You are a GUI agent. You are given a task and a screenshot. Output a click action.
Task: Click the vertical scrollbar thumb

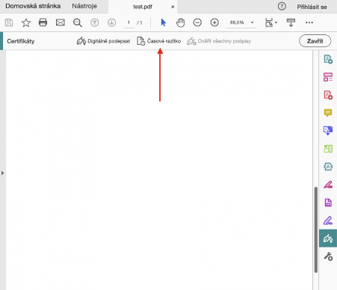pos(316,229)
